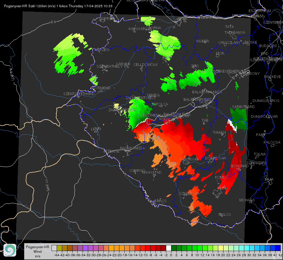This screenshot has height=260, width=283.
Task: Select the PAKS label
Action: [x=261, y=135]
